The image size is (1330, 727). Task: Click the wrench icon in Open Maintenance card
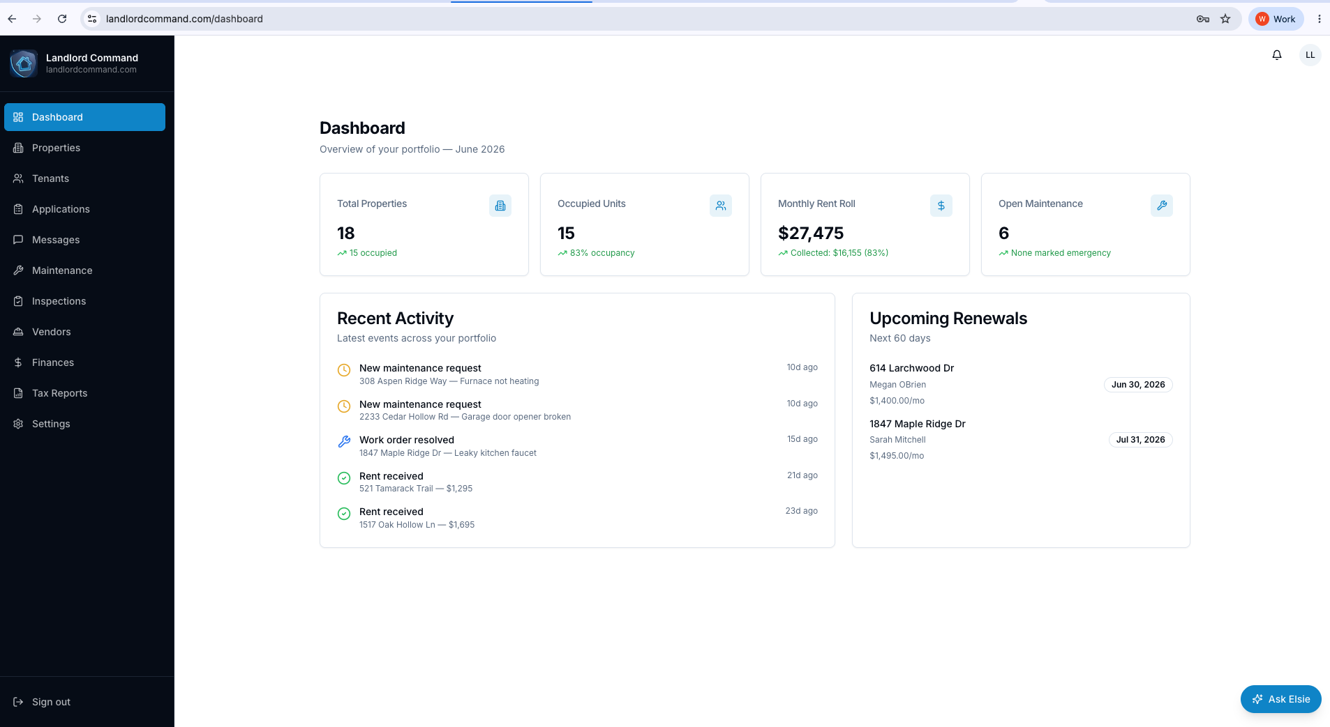coord(1161,206)
